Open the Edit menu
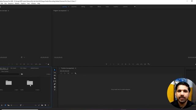The width and height of the screenshot is (196, 110). pyautogui.click(x=2, y=3)
